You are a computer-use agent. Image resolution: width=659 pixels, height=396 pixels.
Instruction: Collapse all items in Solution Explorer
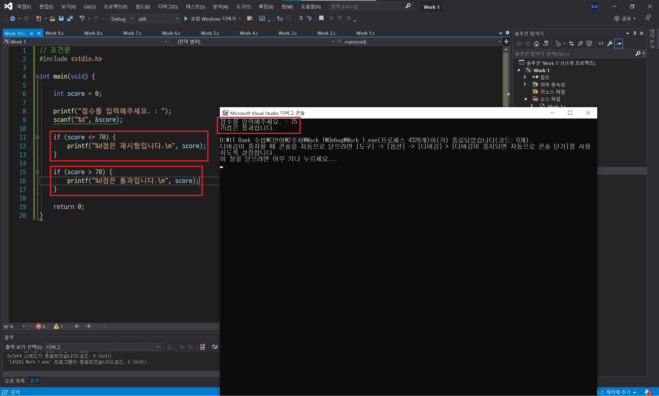tap(580, 44)
